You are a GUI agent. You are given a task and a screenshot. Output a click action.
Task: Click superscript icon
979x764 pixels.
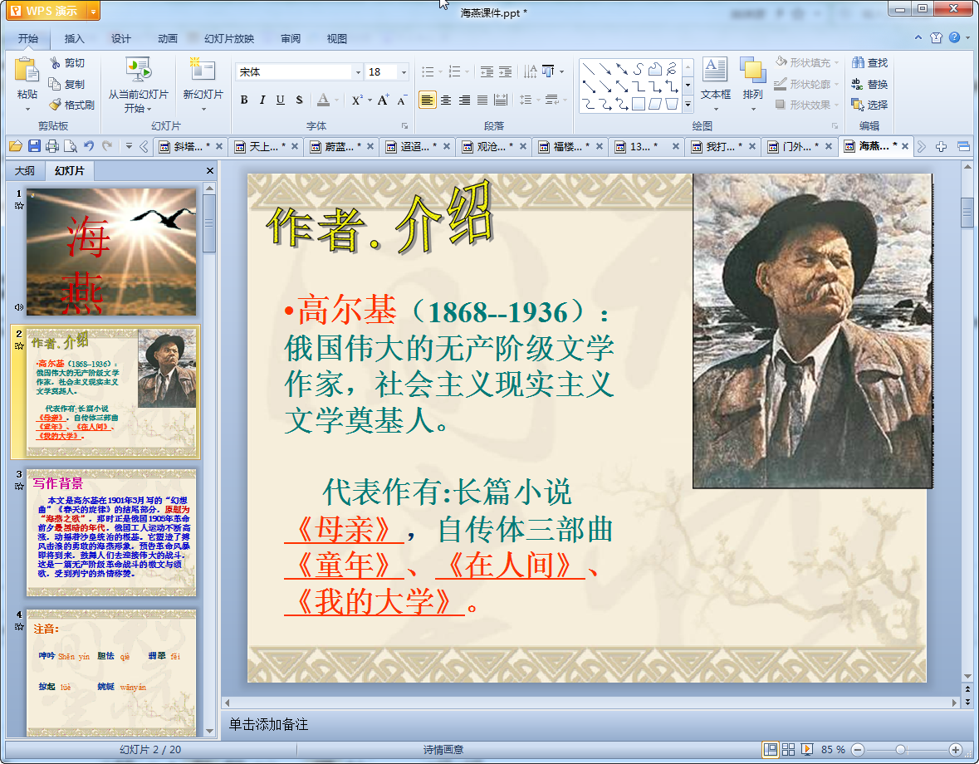pos(356,100)
